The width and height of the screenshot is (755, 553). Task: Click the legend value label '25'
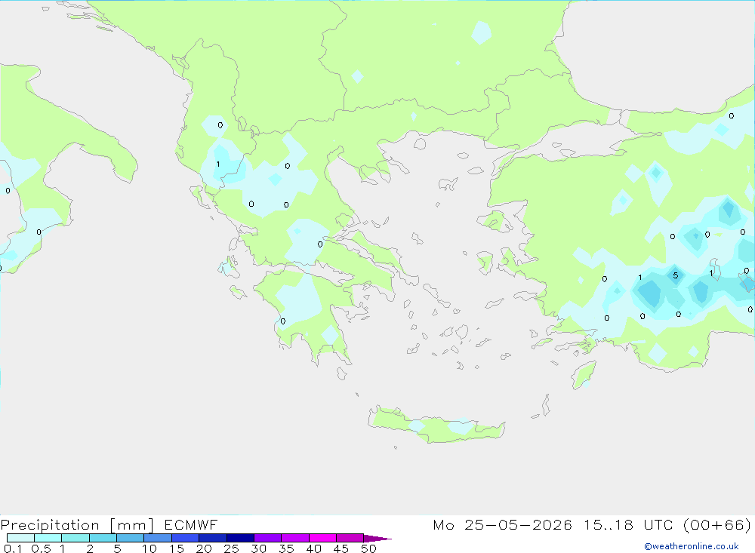(231, 548)
